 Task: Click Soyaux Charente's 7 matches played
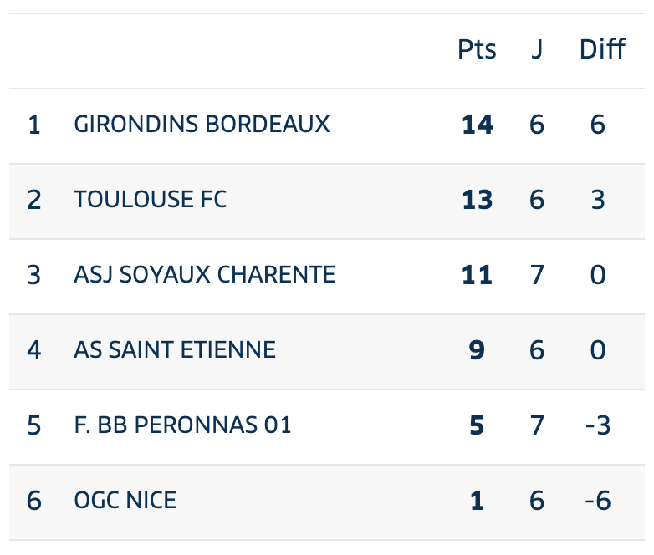[x=537, y=275]
